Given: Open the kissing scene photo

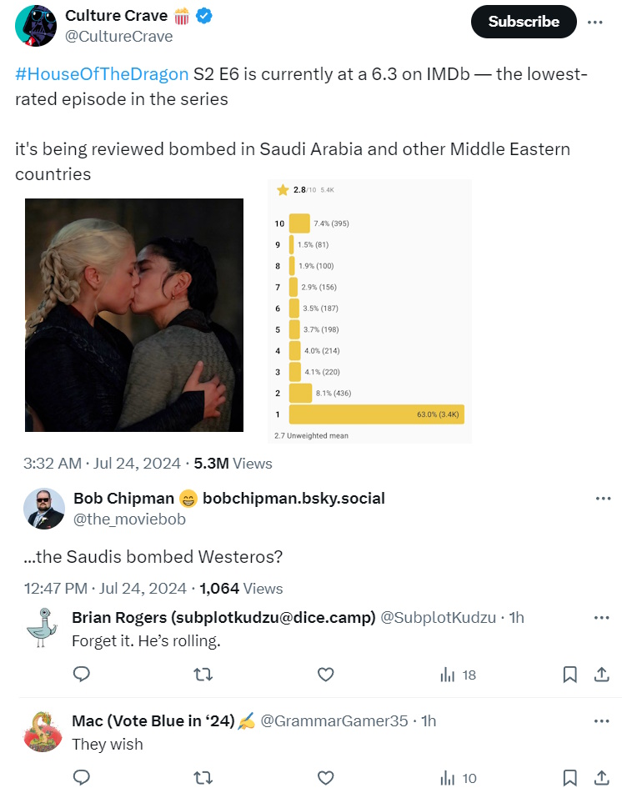Looking at the screenshot, I should point(134,314).
